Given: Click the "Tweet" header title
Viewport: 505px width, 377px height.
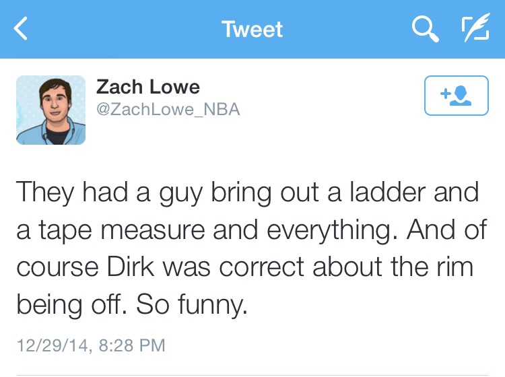Looking at the screenshot, I should (252, 30).
